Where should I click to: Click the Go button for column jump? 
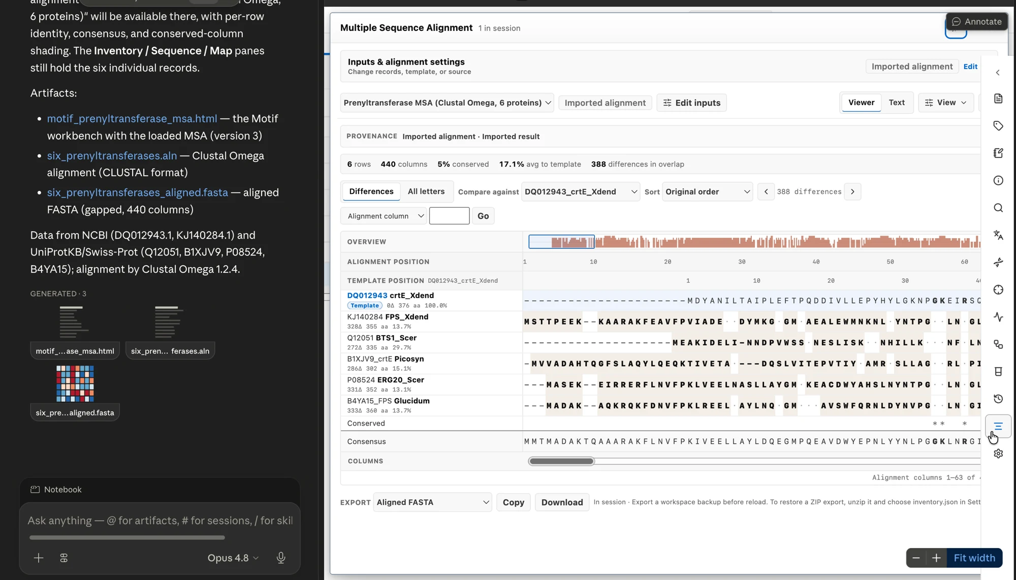pos(483,216)
